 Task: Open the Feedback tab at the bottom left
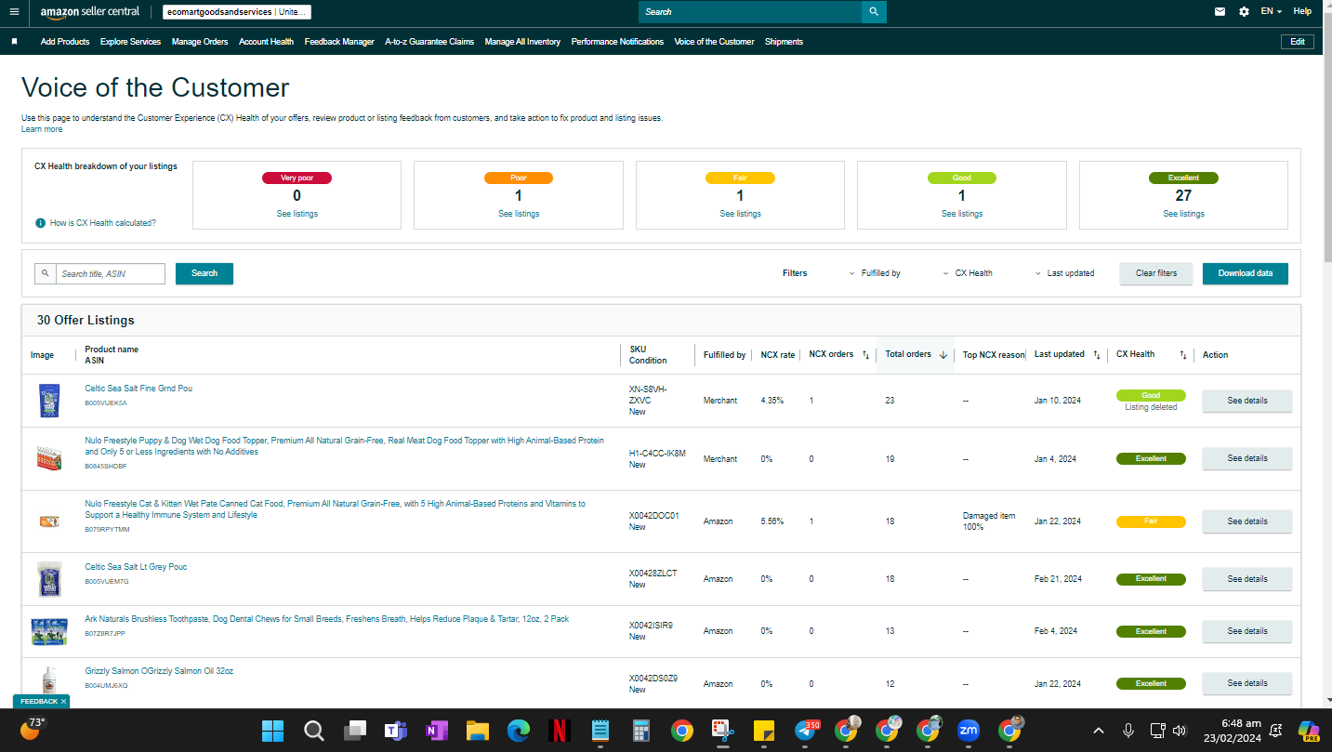pyautogui.click(x=39, y=702)
